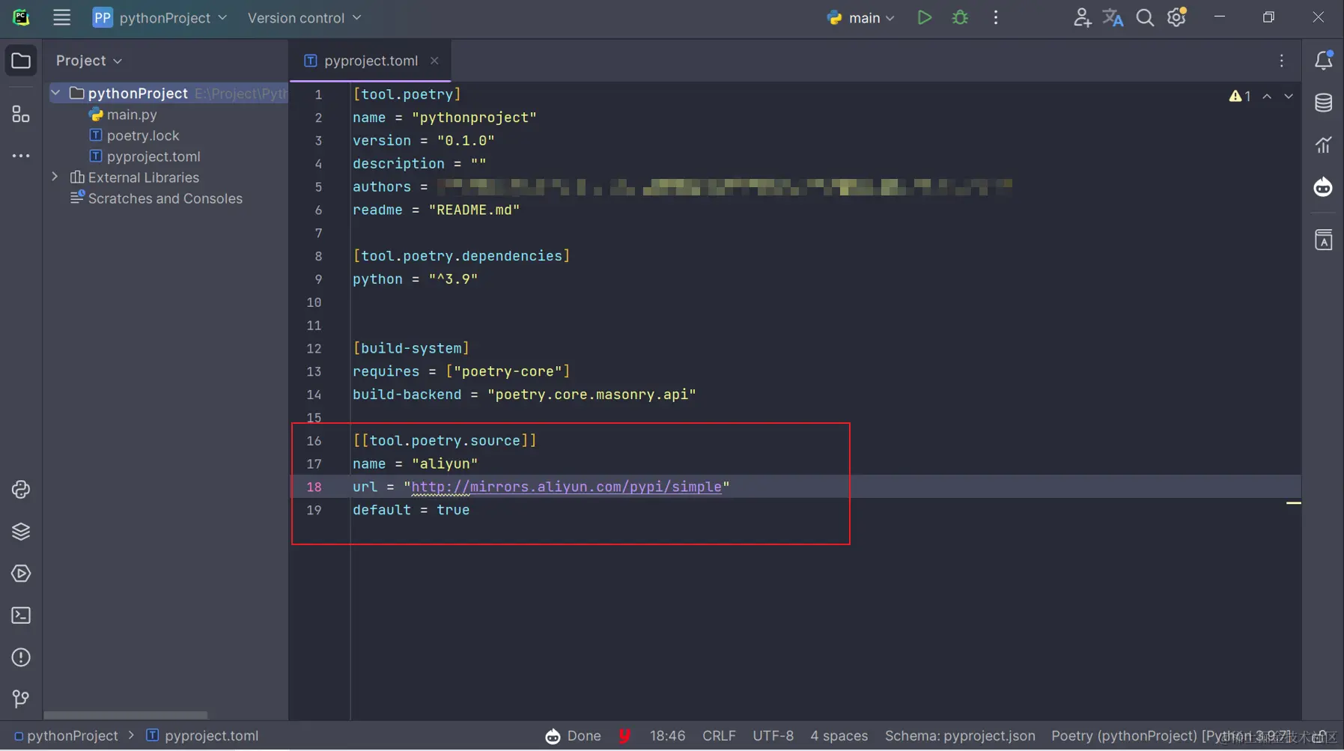The width and height of the screenshot is (1344, 751).
Task: Open the Project view selector dropdown
Action: 89,61
